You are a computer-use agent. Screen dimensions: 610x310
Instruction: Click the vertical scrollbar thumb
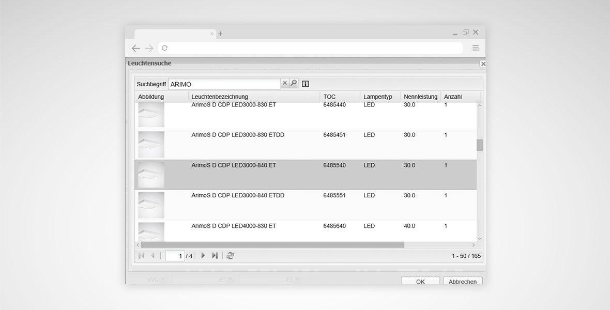(x=480, y=145)
